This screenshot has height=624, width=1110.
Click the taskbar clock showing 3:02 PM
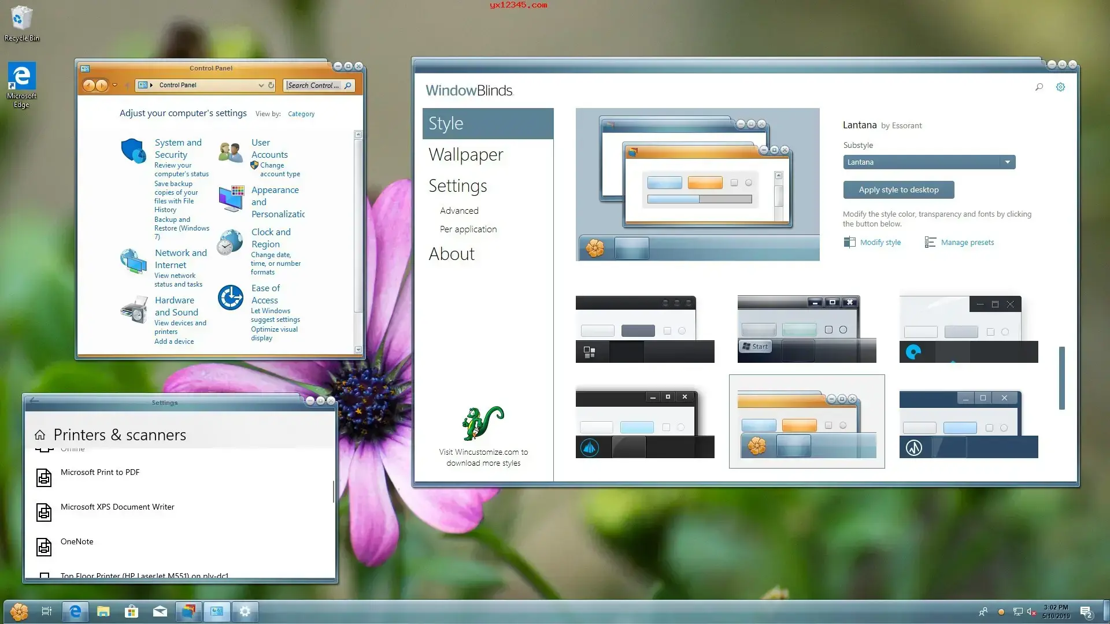pyautogui.click(x=1056, y=612)
